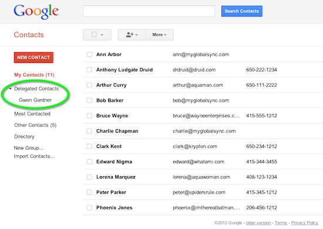Click email bob@myglobalsync.com
323x229 pixels.
click(201, 100)
